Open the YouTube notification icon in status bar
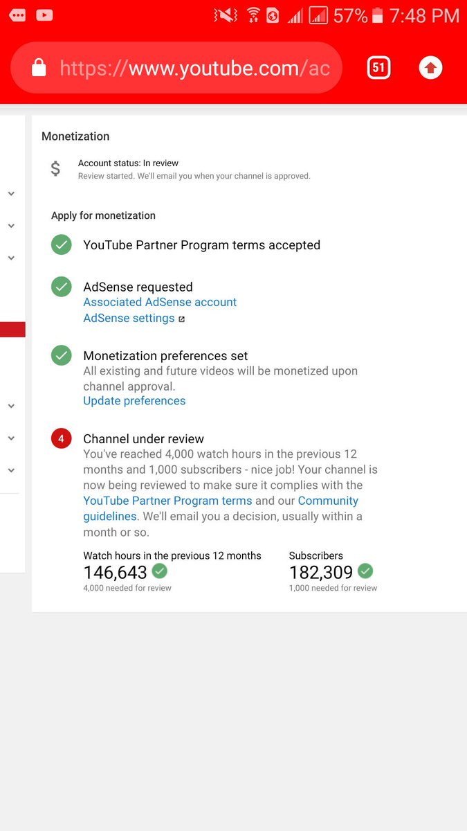Image resolution: width=467 pixels, height=831 pixels. (x=44, y=15)
